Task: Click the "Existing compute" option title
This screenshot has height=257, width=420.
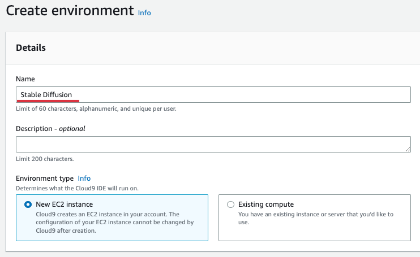Action: [x=265, y=204]
